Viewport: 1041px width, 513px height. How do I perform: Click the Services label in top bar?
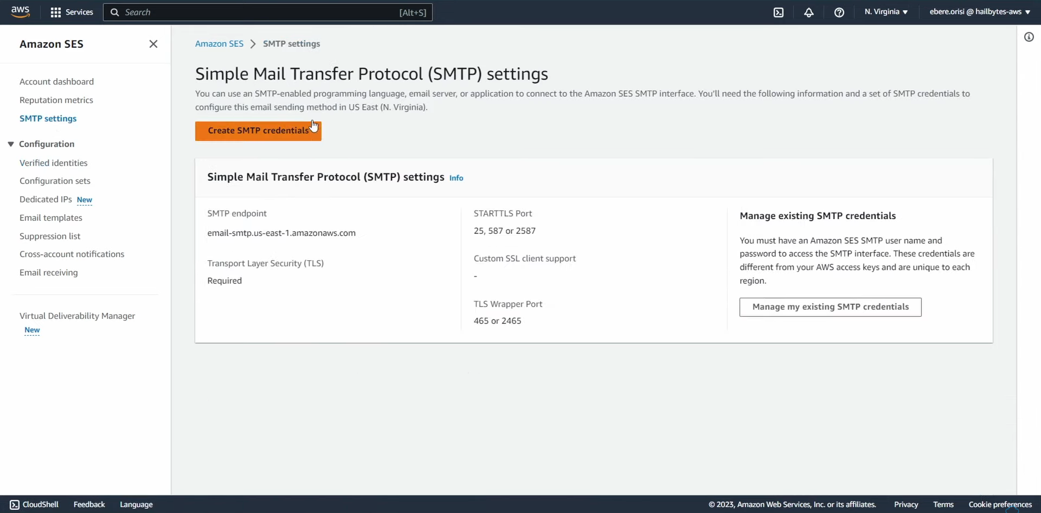coord(79,12)
